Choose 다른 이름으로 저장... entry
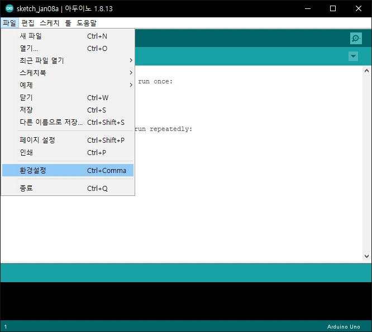372x332 pixels. click(68, 122)
